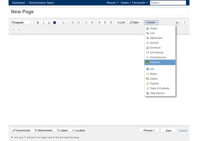This screenshot has height=141, width=198.
Task: Align text to the left
Action: tap(100, 23)
